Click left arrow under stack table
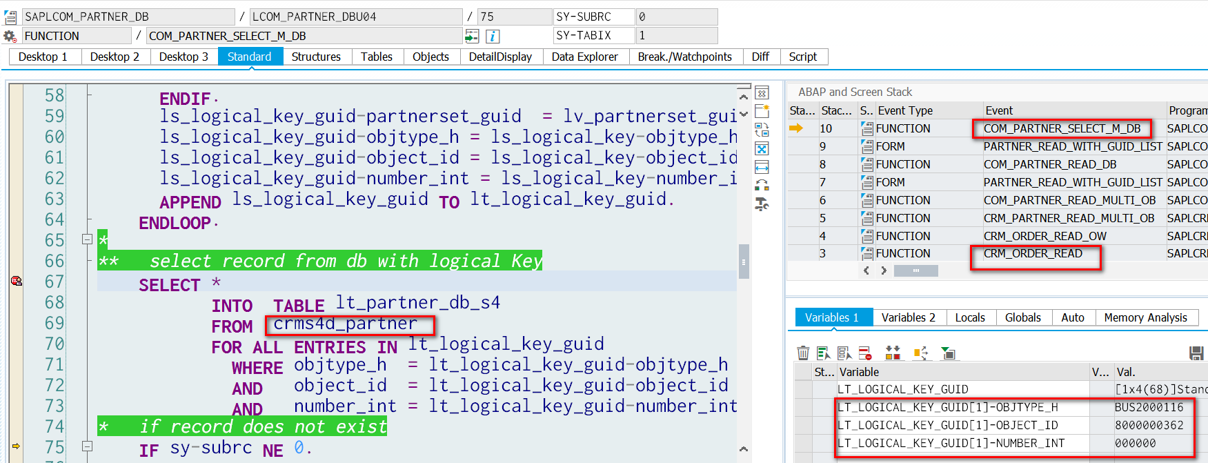The image size is (1208, 463). 867,270
